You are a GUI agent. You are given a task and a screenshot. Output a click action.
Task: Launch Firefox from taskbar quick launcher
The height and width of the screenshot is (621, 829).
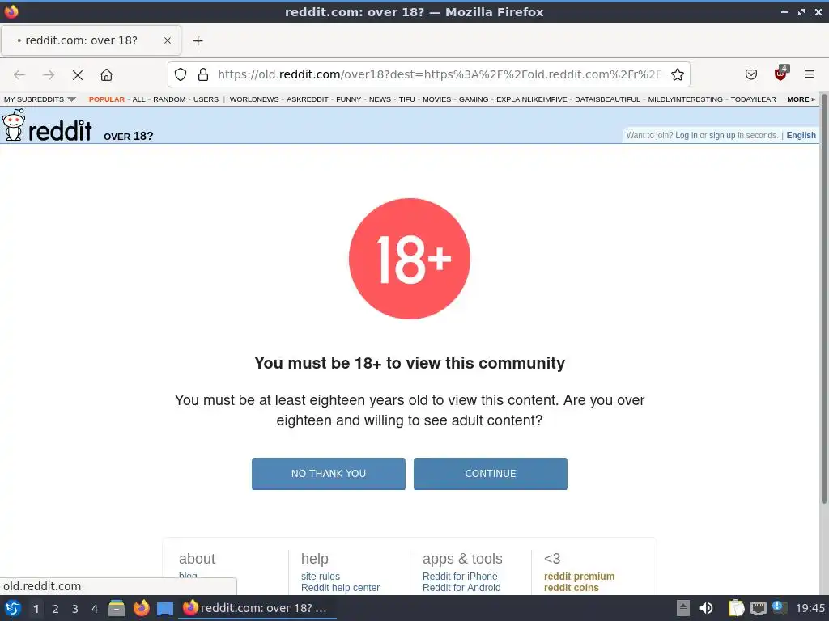[141, 608]
